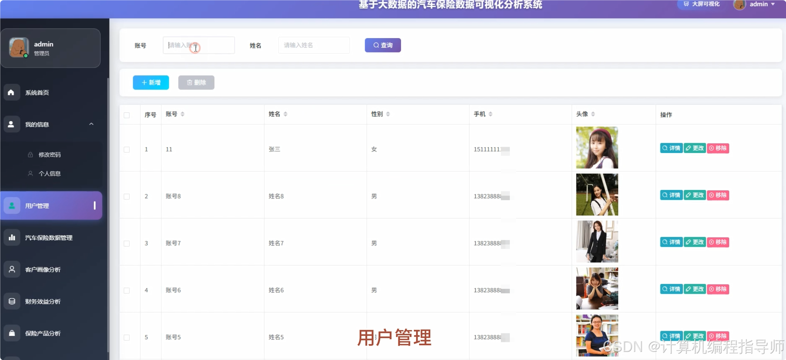Sort table by 姓名 column
The width and height of the screenshot is (786, 360).
point(285,114)
